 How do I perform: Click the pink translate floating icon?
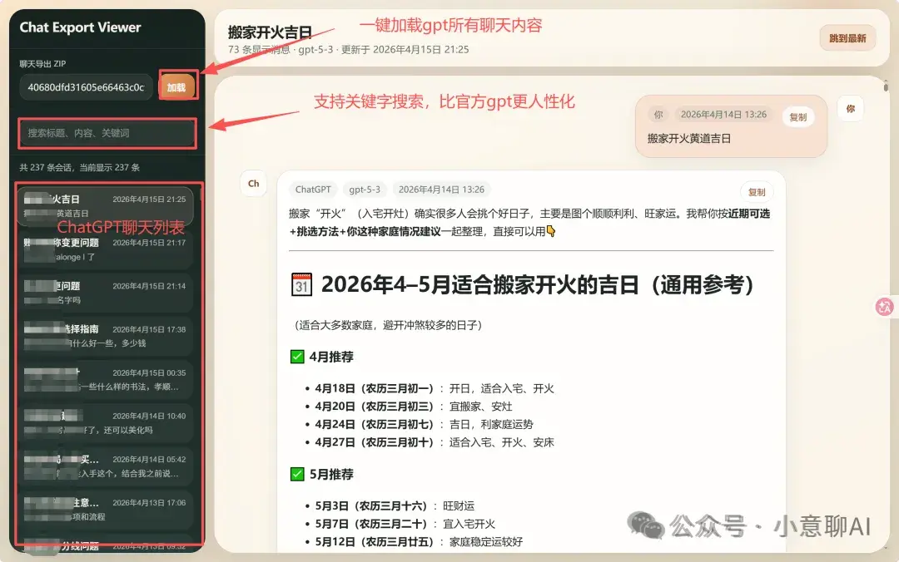pos(885,307)
